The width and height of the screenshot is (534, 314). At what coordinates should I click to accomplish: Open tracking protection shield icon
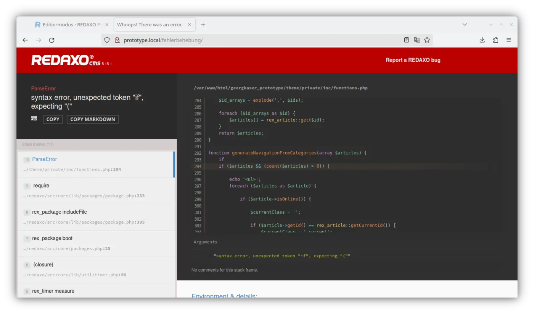(x=107, y=40)
